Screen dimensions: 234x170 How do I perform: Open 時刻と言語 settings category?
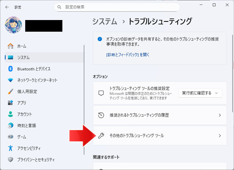click(27, 125)
